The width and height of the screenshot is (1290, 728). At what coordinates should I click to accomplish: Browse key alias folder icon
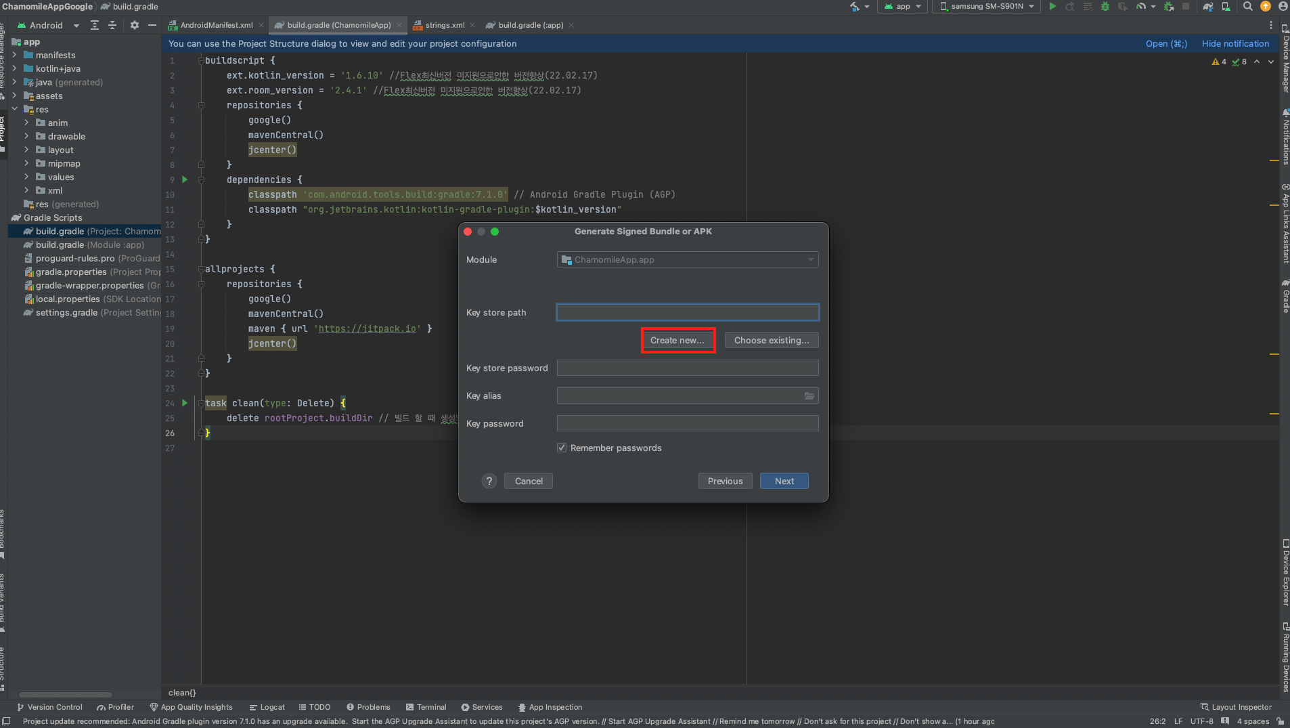[x=809, y=396]
